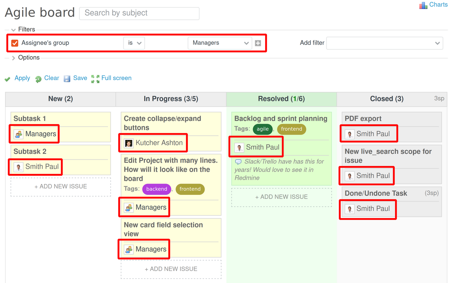The image size is (450, 283).
Task: Open the Managers value dropdown
Action: tap(220, 43)
